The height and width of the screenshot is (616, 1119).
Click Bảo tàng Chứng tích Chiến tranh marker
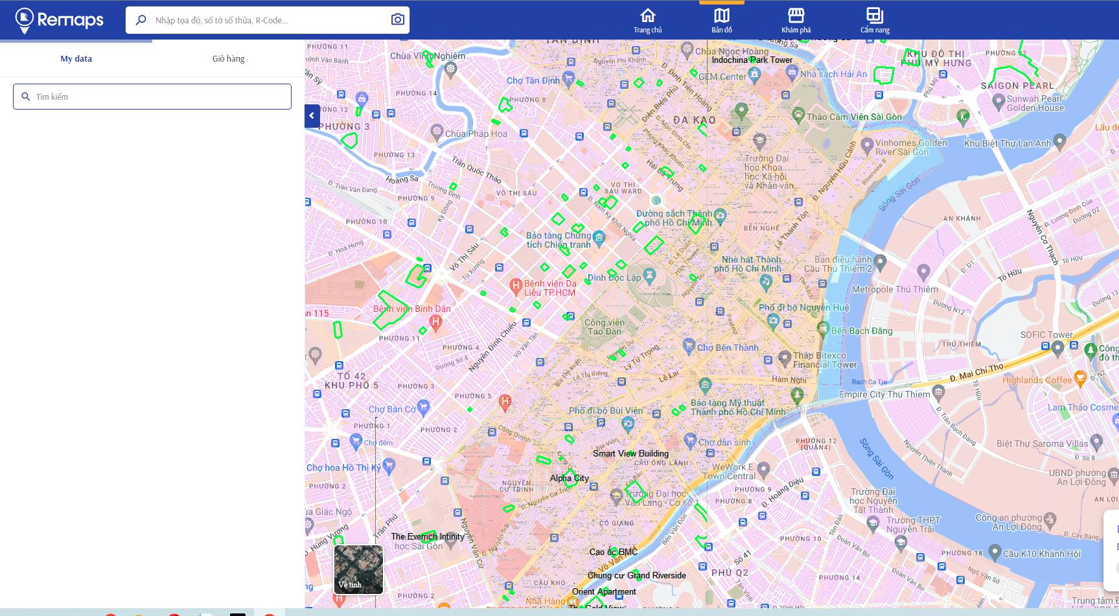(599, 237)
